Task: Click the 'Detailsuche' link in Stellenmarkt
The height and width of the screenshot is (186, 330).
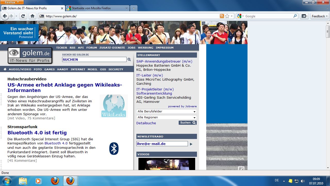Action: tap(146, 123)
